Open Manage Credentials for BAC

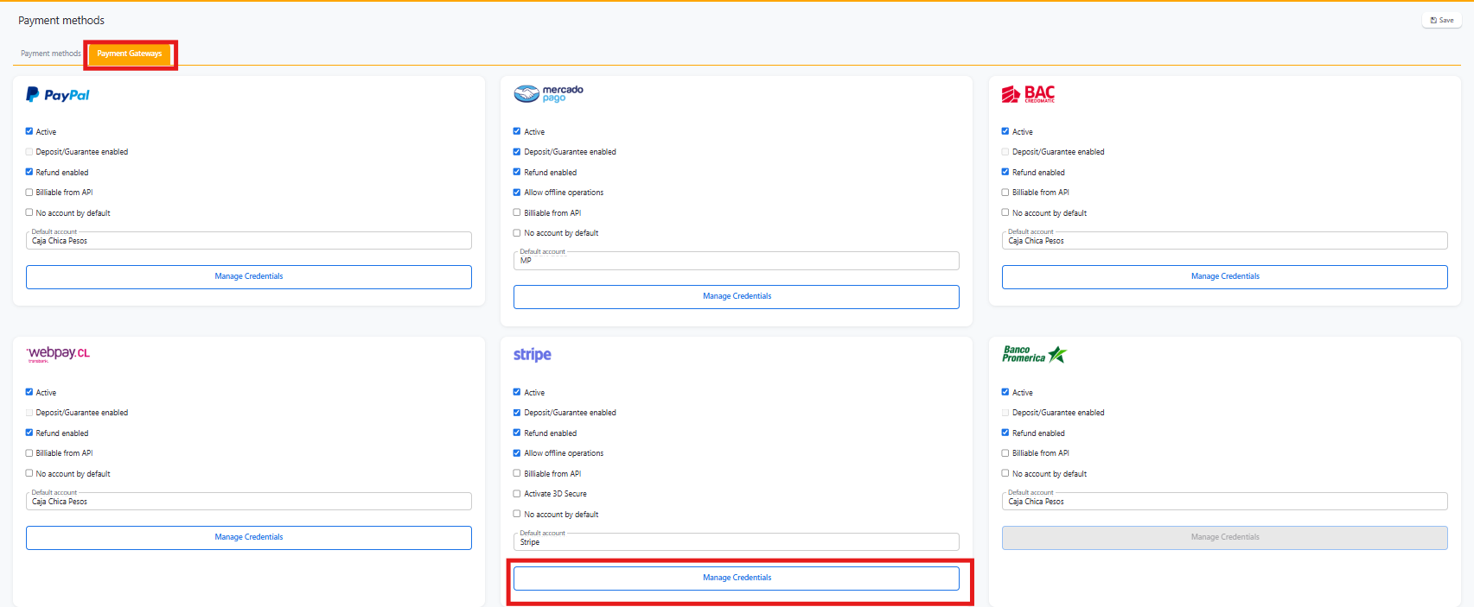(1224, 276)
